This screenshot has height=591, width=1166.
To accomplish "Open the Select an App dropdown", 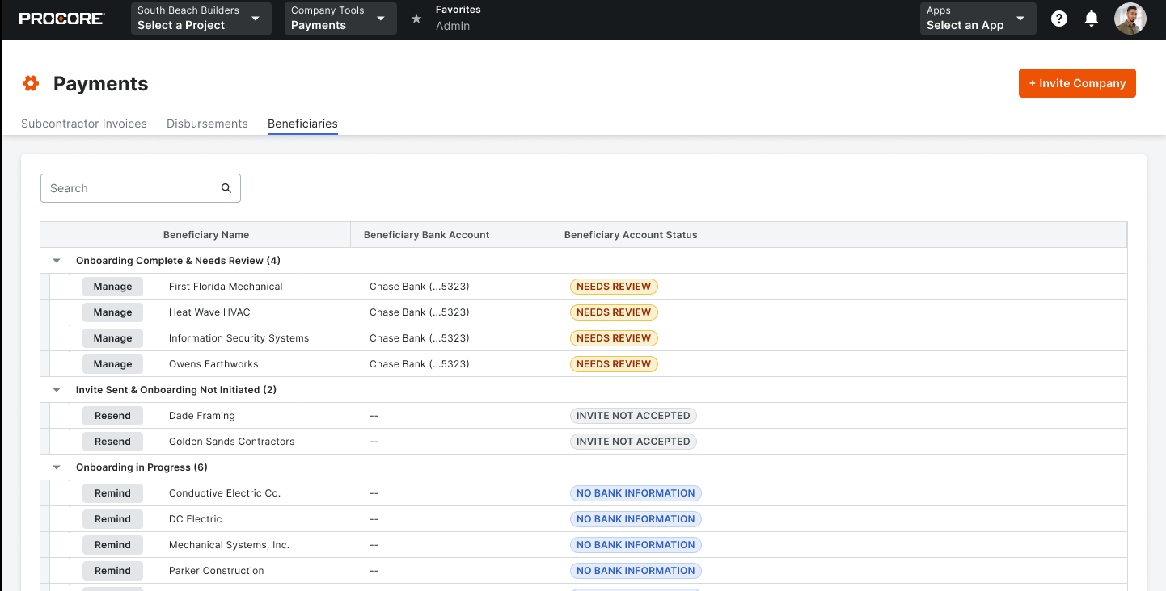I will [x=978, y=18].
